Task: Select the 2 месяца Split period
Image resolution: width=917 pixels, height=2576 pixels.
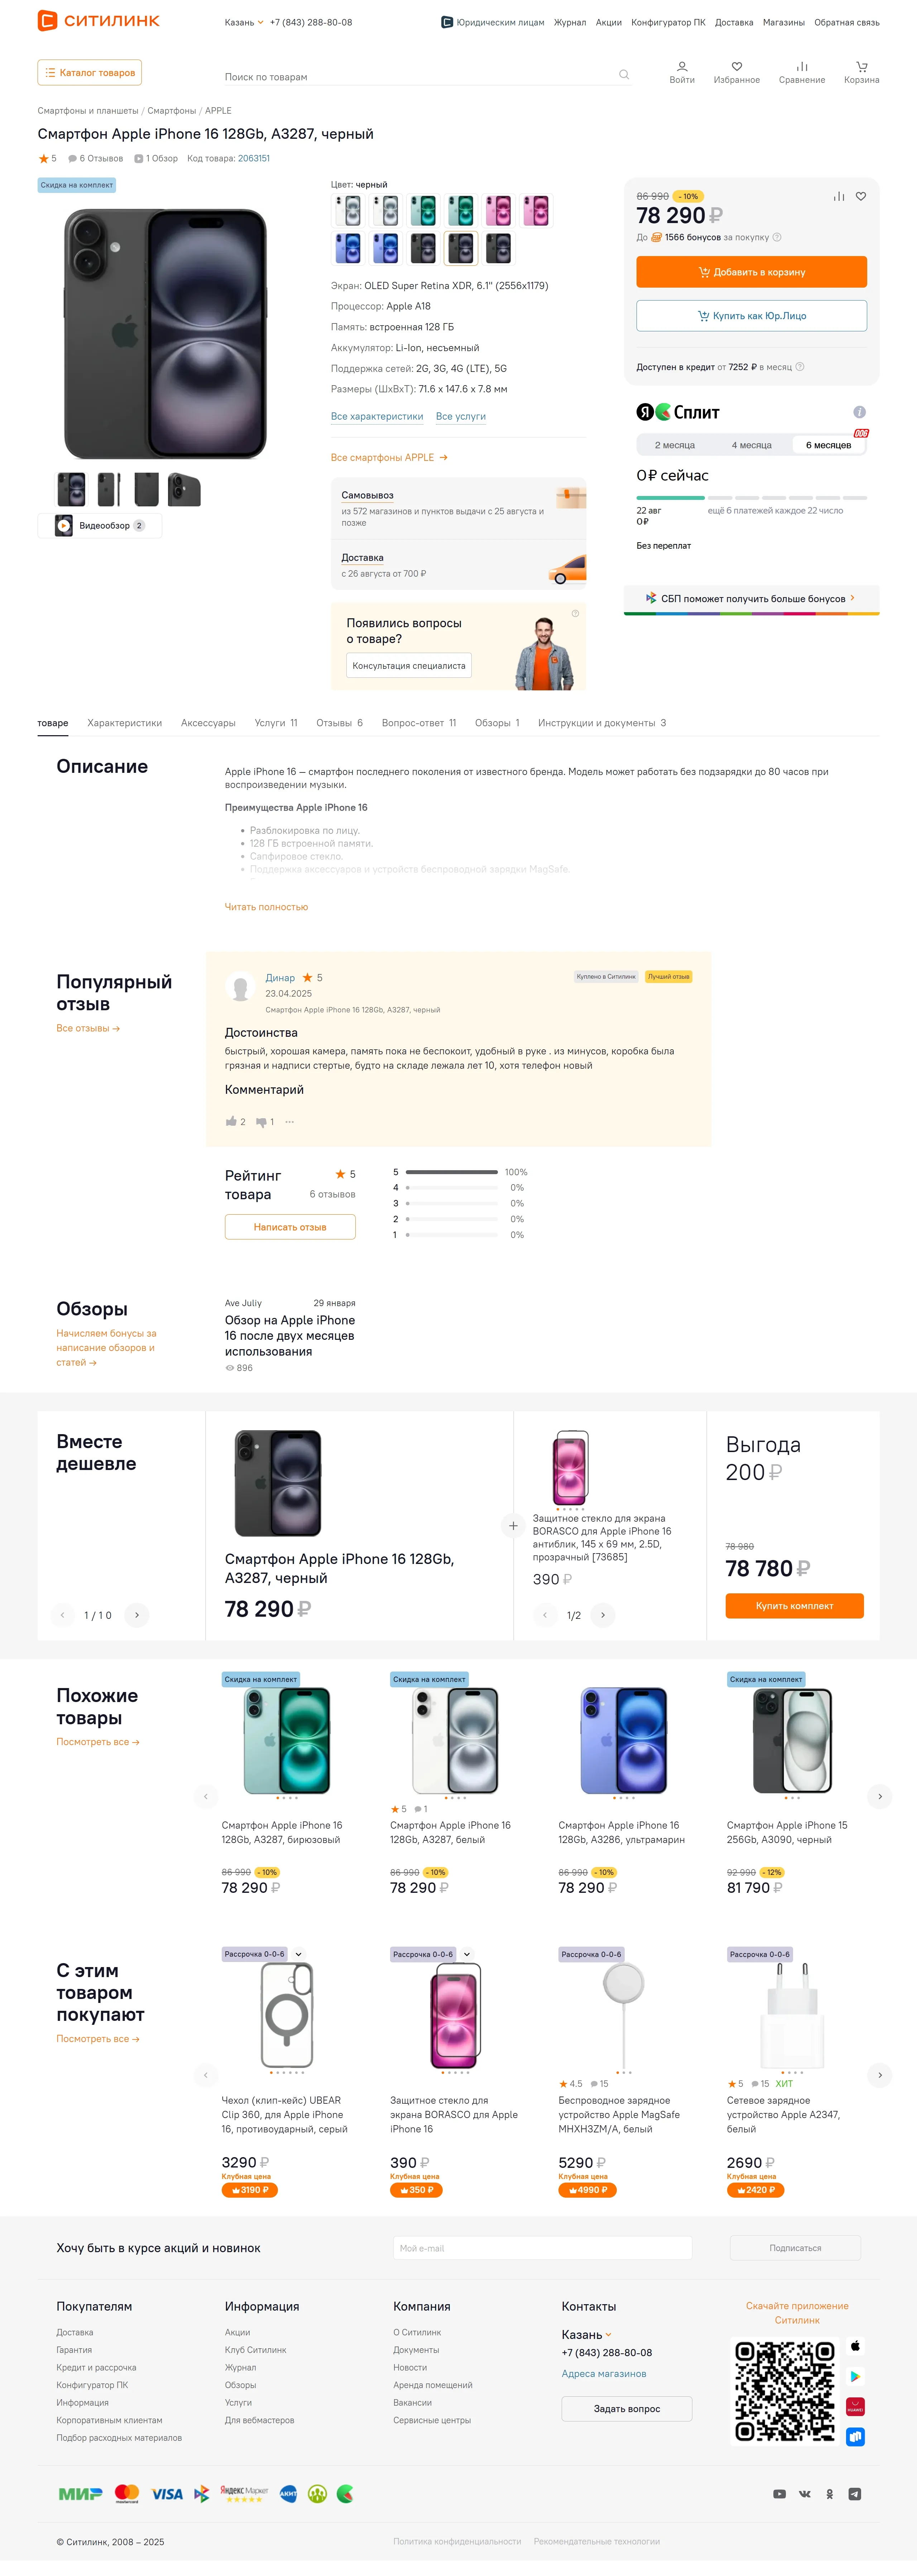Action: 674,445
